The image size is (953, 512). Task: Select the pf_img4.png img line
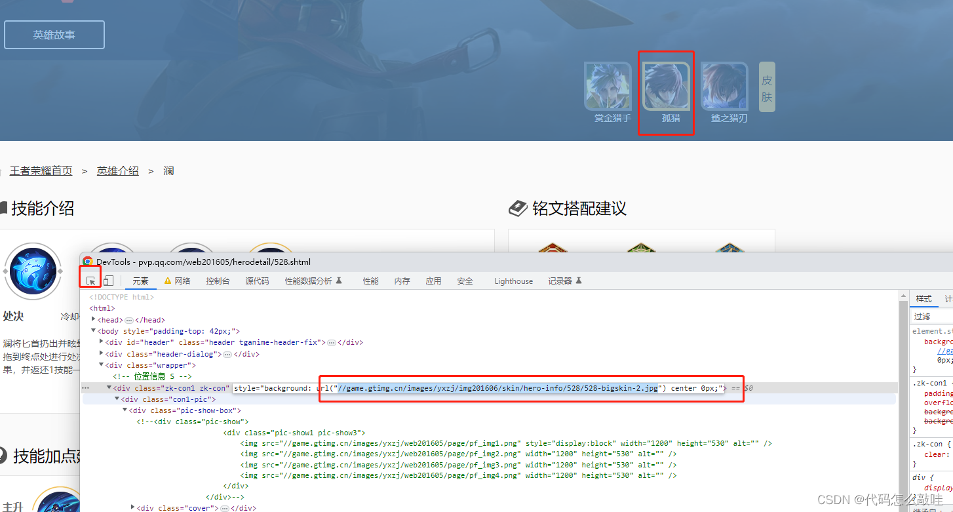[x=458, y=475]
